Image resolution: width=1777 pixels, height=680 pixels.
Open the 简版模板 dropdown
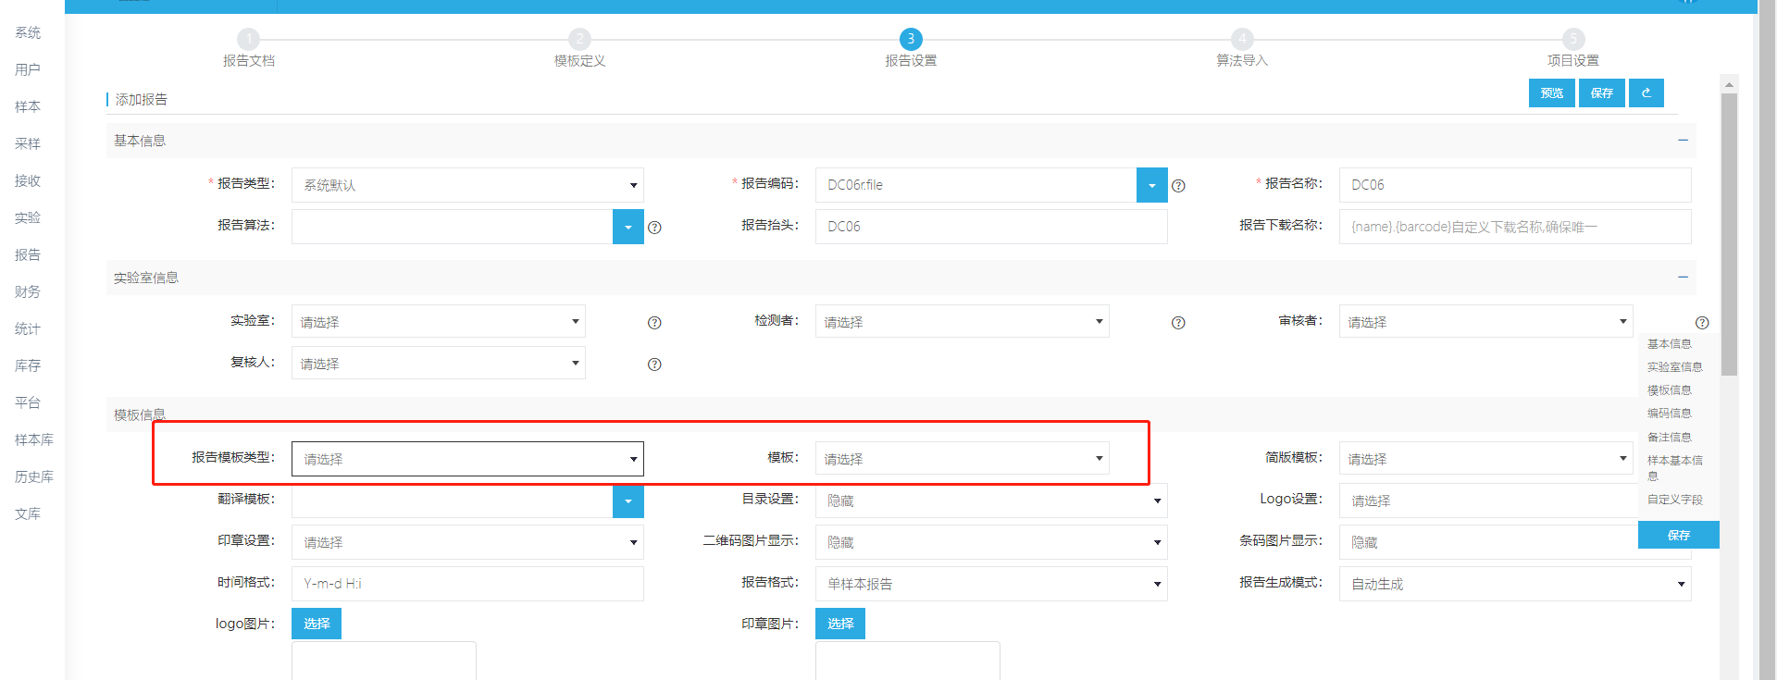(1486, 458)
